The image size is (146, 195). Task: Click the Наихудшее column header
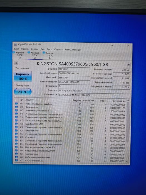[x=88, y=101]
